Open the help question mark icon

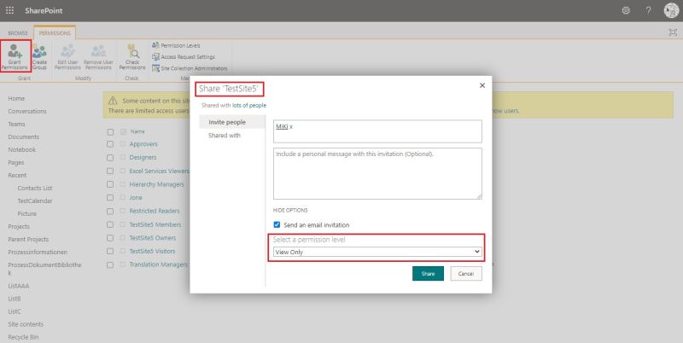point(648,10)
